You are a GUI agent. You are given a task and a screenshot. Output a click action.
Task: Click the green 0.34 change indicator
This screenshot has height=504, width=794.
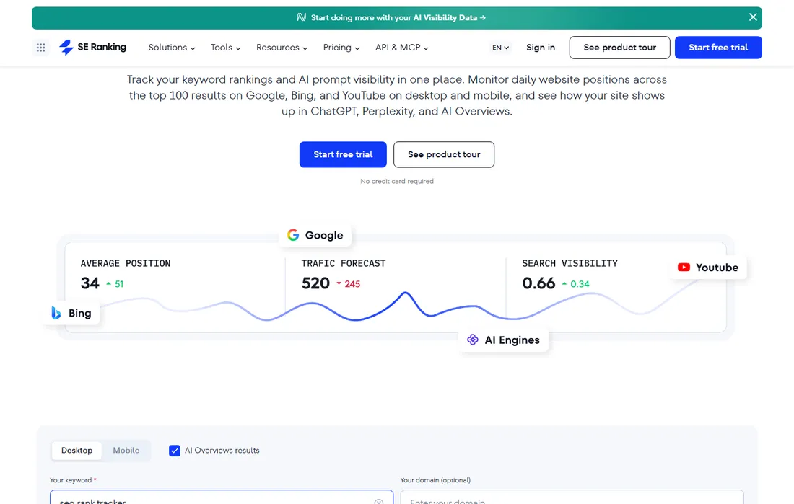click(576, 284)
